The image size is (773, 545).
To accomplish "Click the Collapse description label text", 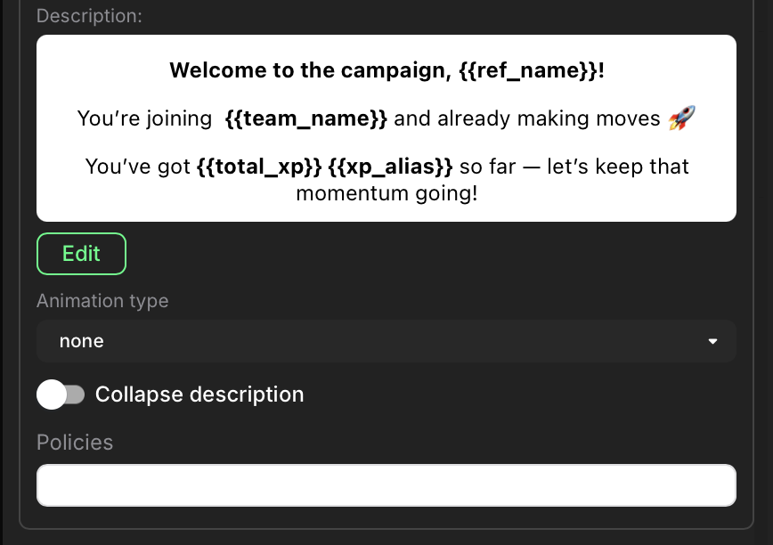I will [x=199, y=395].
